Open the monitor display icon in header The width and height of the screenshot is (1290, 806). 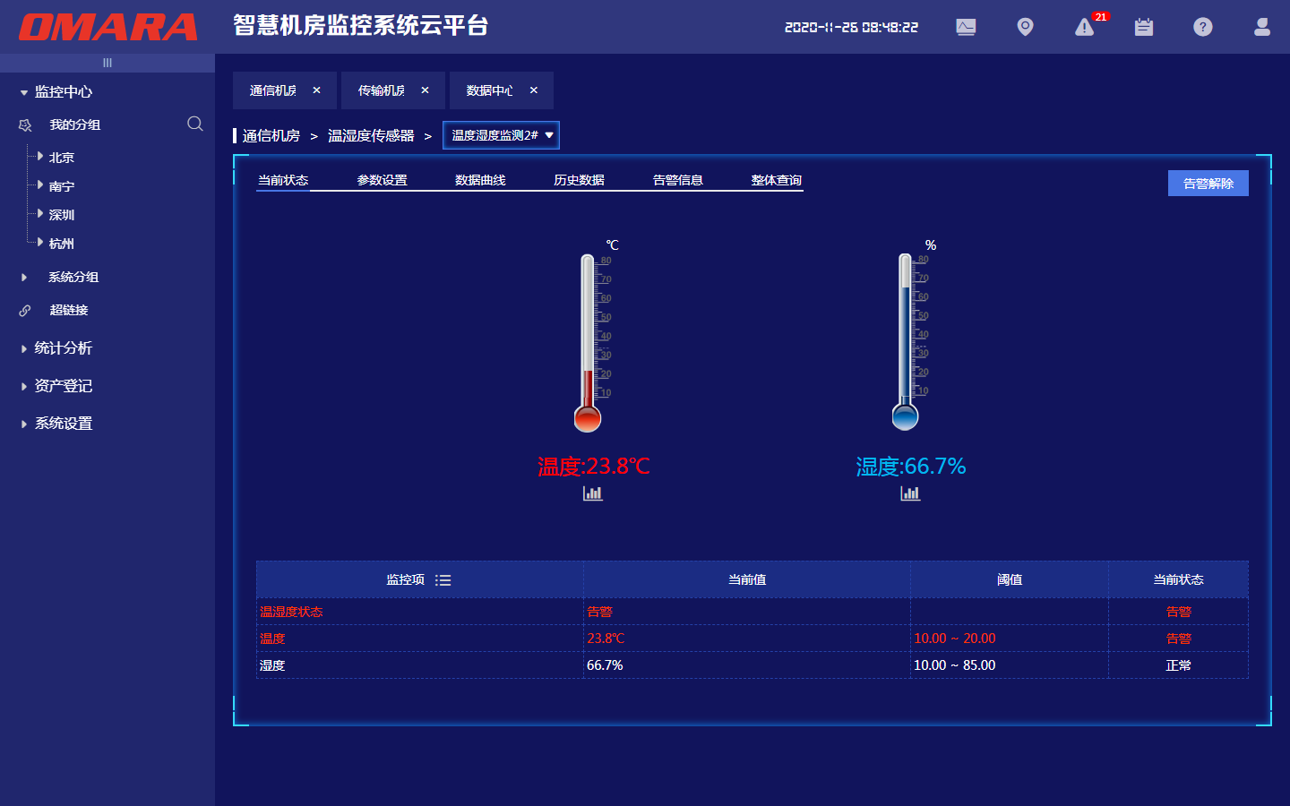click(966, 27)
